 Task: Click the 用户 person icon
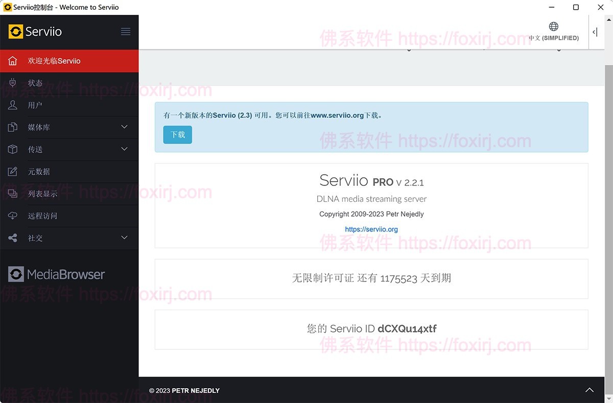tap(12, 105)
